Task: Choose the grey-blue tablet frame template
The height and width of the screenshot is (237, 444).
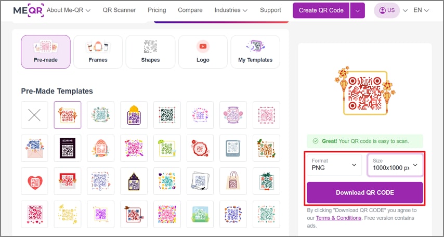Action: [x=233, y=148]
